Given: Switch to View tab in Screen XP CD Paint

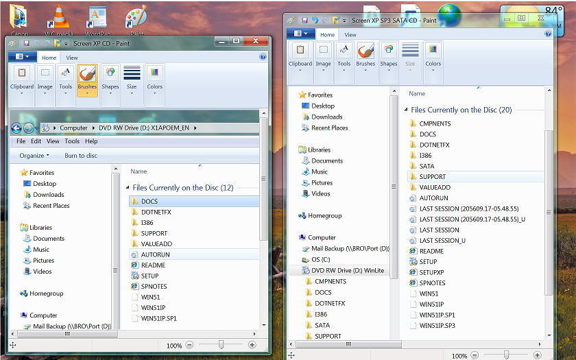Looking at the screenshot, I should [x=72, y=58].
